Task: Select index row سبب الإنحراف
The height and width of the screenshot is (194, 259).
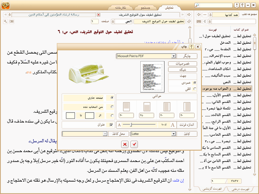Action: pos(227,56)
